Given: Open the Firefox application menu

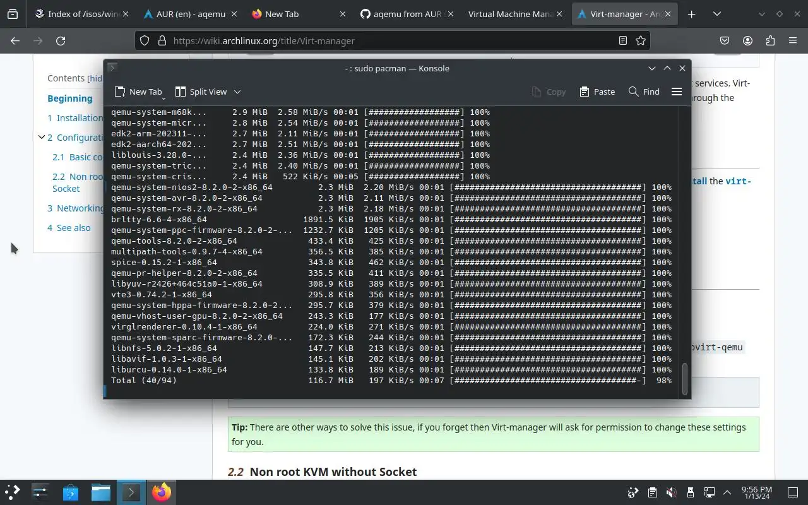Looking at the screenshot, I should click(x=793, y=40).
